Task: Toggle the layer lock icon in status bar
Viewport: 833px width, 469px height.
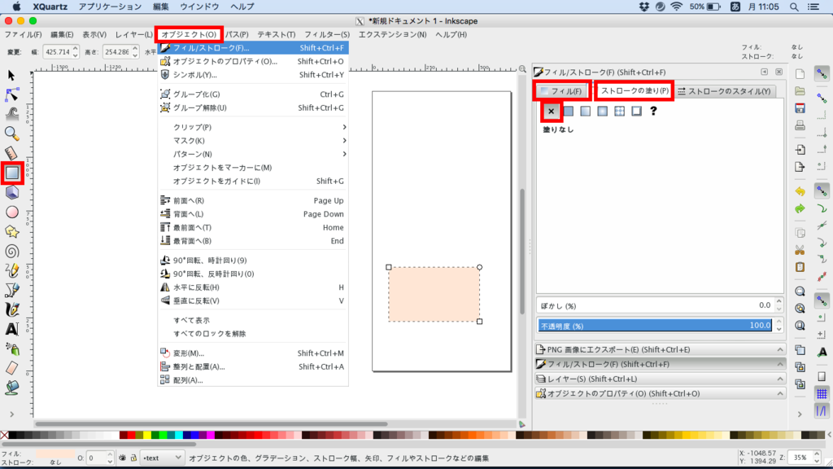Action: click(133, 458)
